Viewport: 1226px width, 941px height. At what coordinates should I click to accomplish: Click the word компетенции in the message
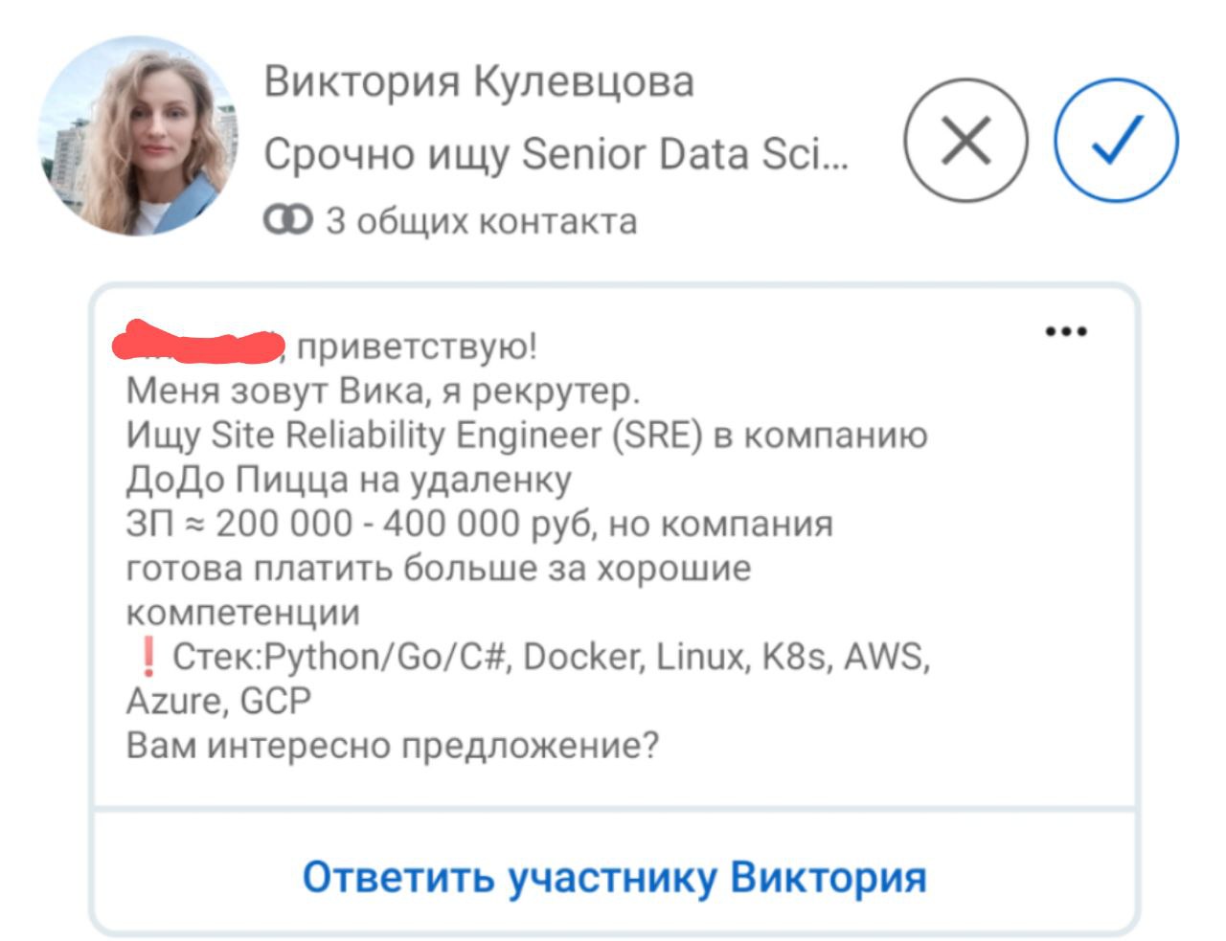243,613
